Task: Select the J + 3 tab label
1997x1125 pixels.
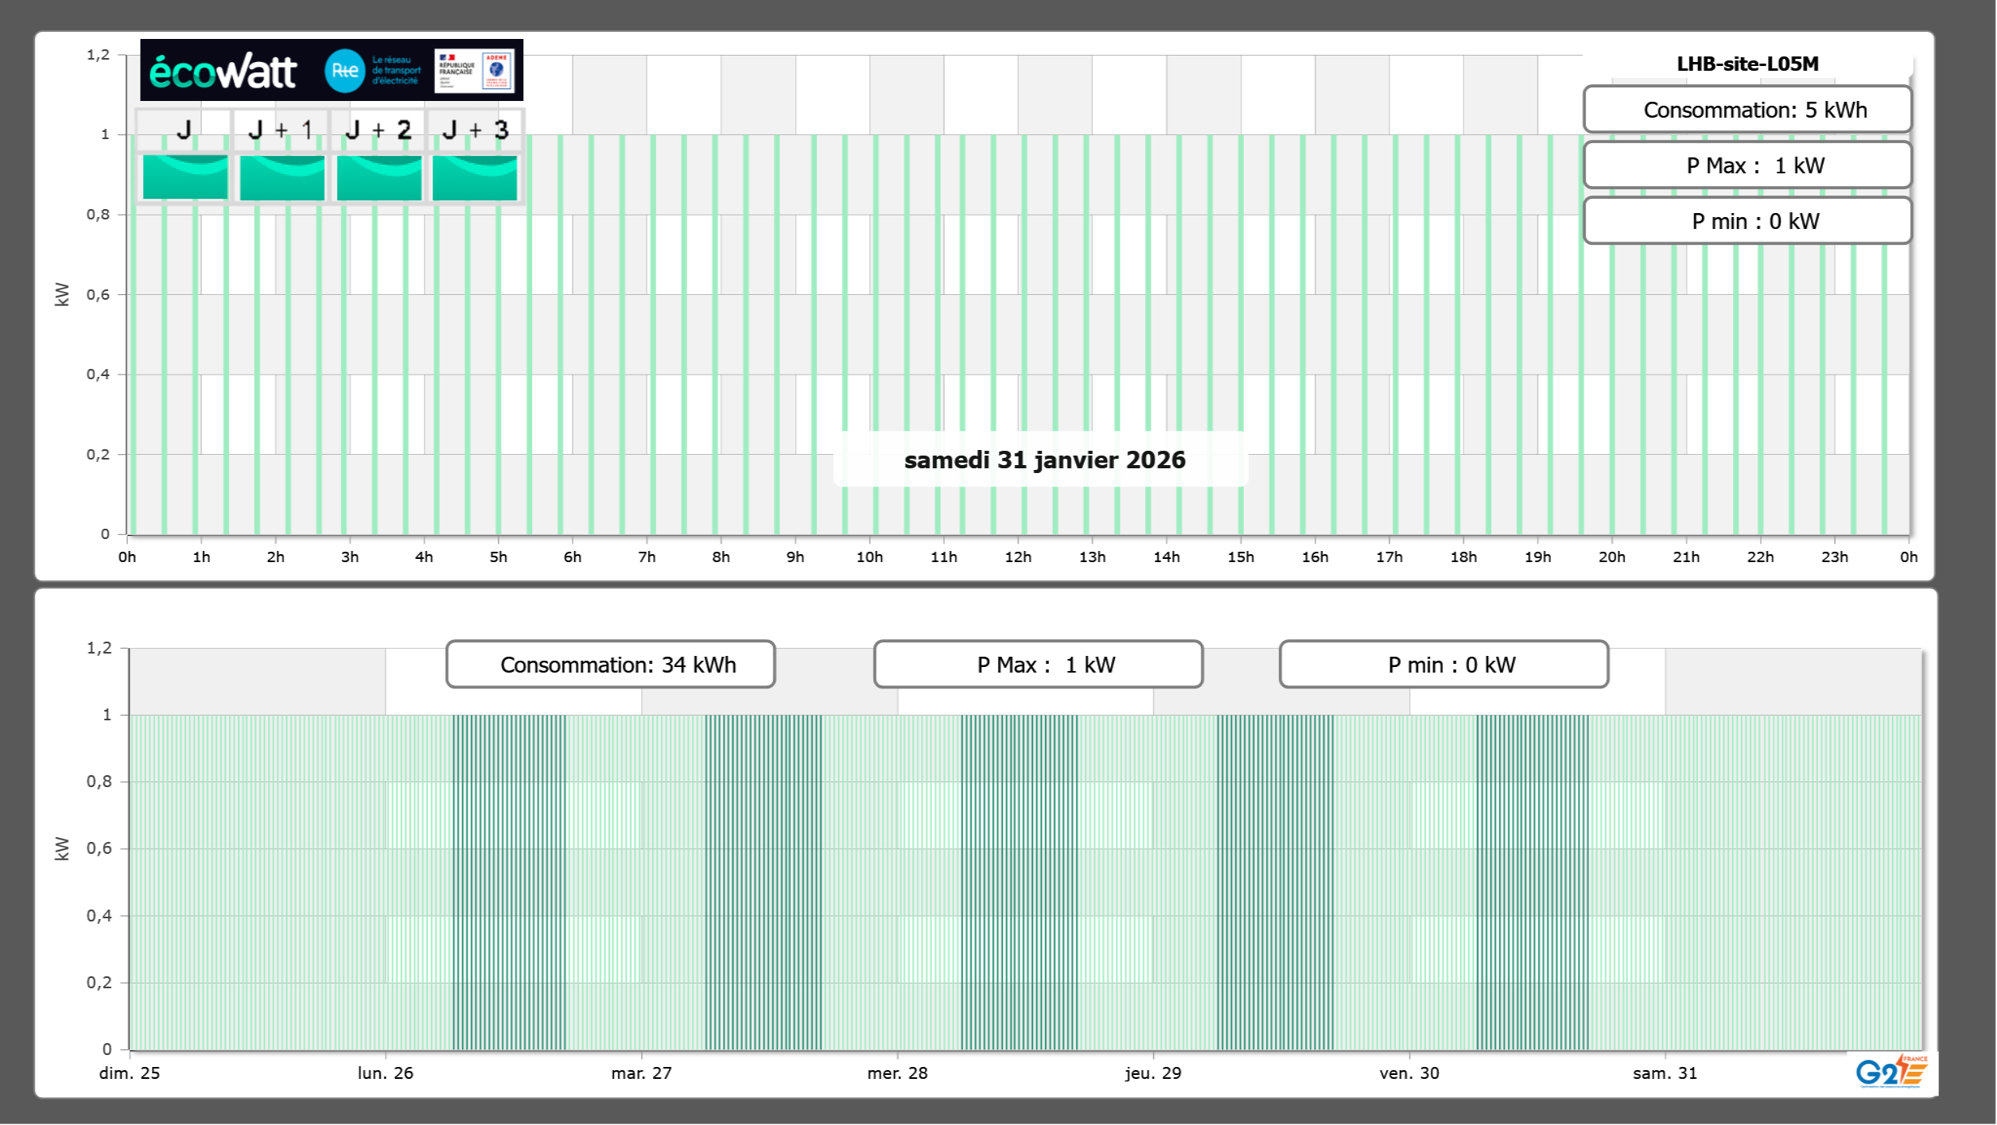Action: pyautogui.click(x=475, y=130)
